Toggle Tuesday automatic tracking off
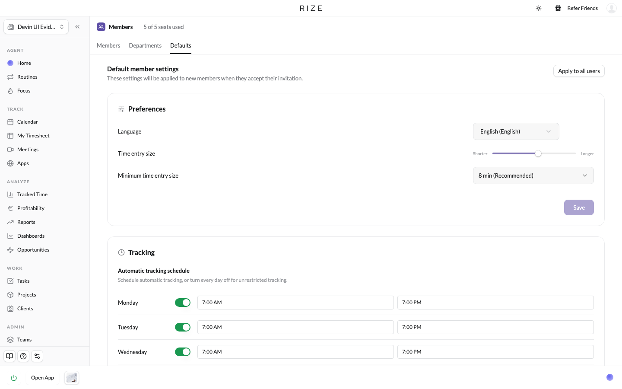 (x=183, y=327)
